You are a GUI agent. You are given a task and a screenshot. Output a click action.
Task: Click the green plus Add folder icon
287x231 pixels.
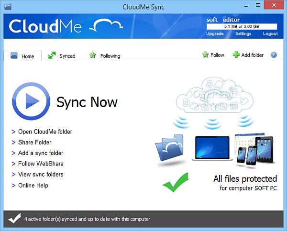(236, 55)
